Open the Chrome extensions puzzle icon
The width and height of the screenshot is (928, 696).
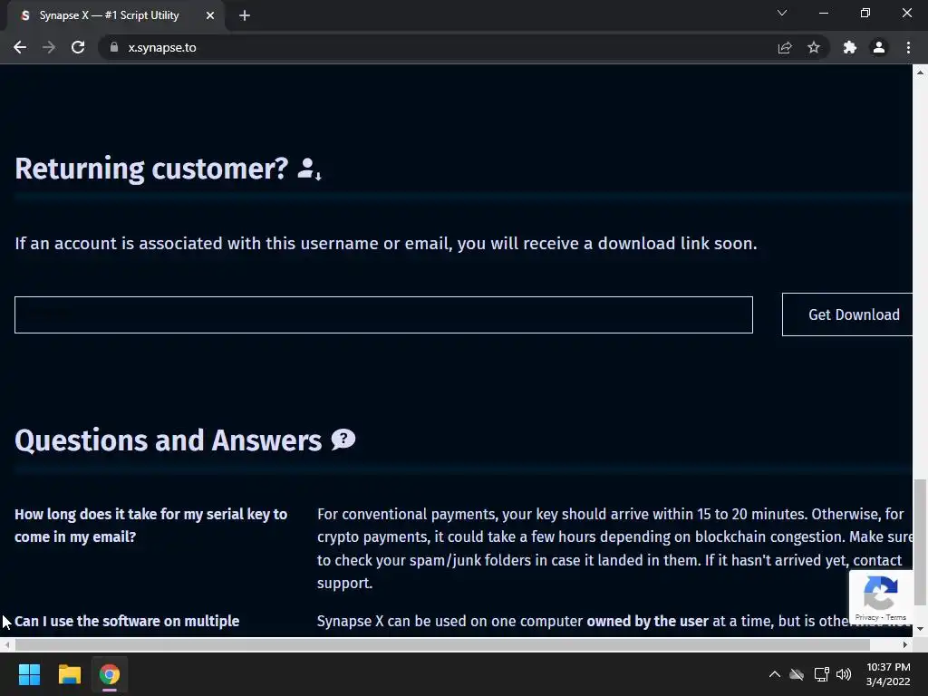coord(850,47)
